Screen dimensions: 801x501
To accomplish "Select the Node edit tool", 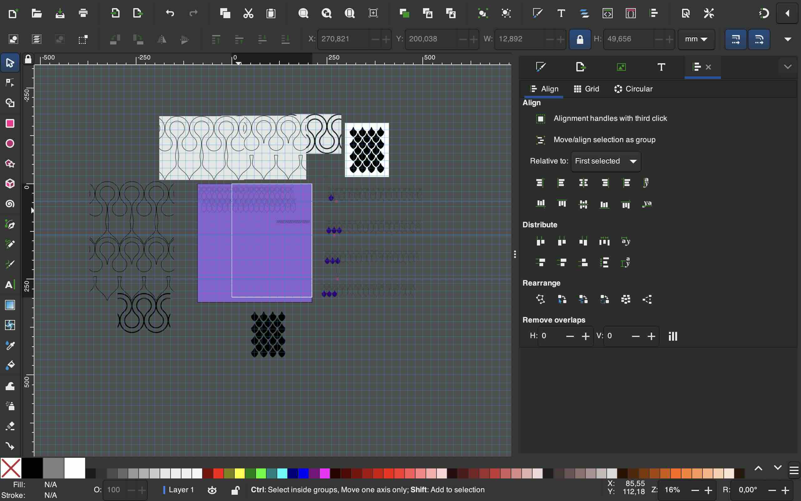I will pos(10,83).
